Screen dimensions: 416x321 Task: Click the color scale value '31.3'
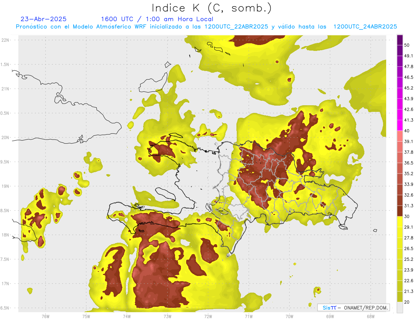(409, 206)
